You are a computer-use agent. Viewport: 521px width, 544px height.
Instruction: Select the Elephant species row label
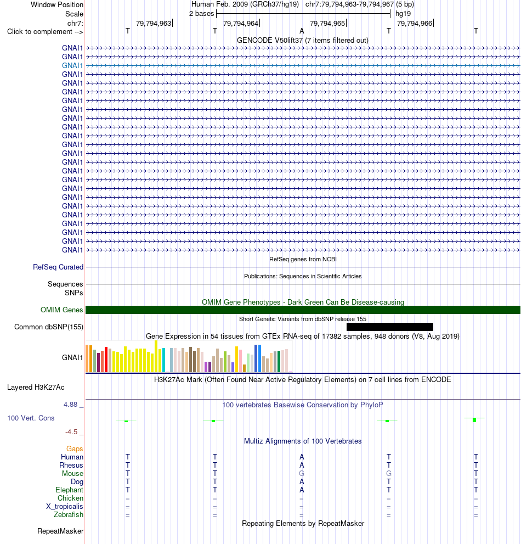tap(69, 490)
